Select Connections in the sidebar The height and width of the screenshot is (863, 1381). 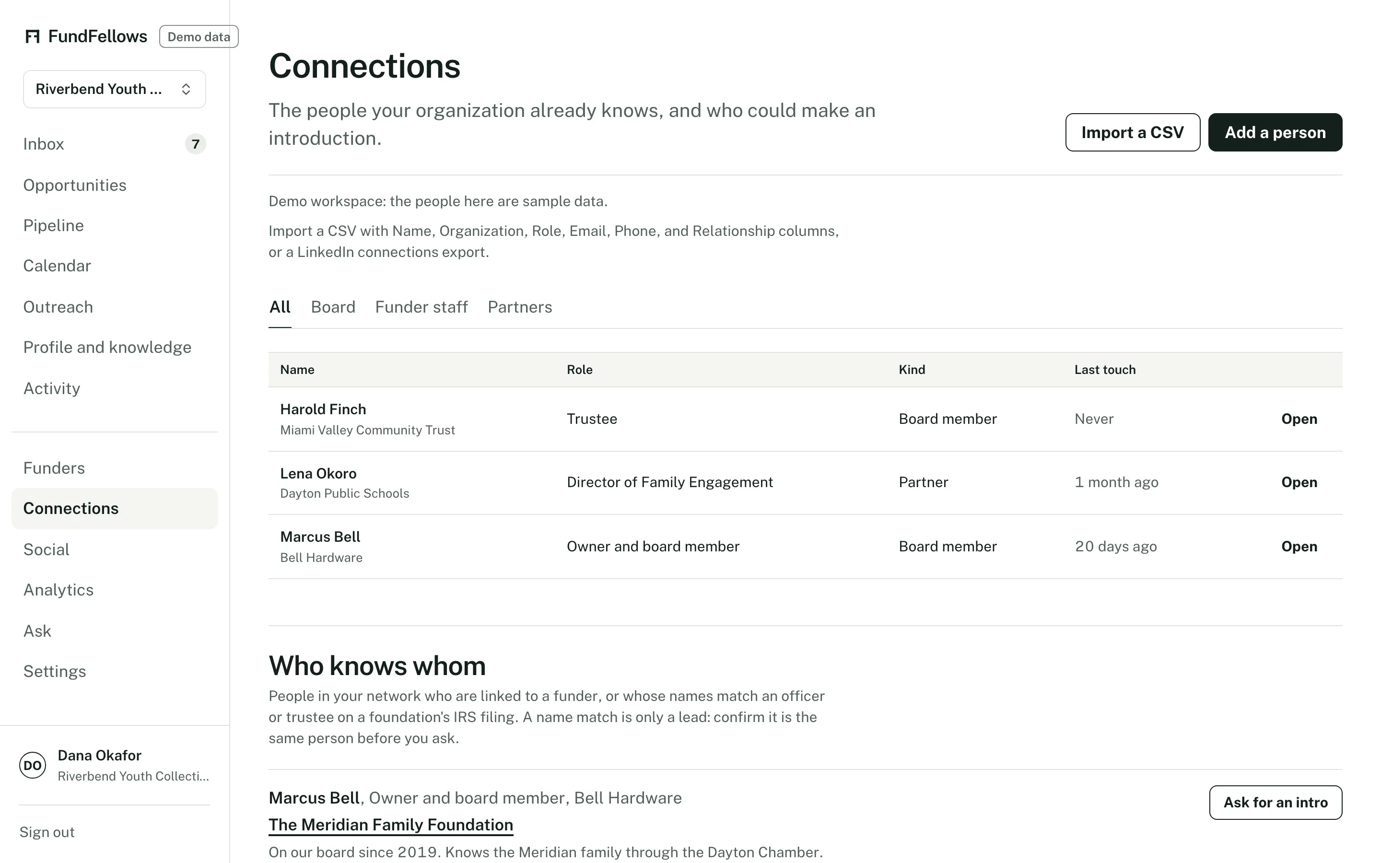coord(114,509)
